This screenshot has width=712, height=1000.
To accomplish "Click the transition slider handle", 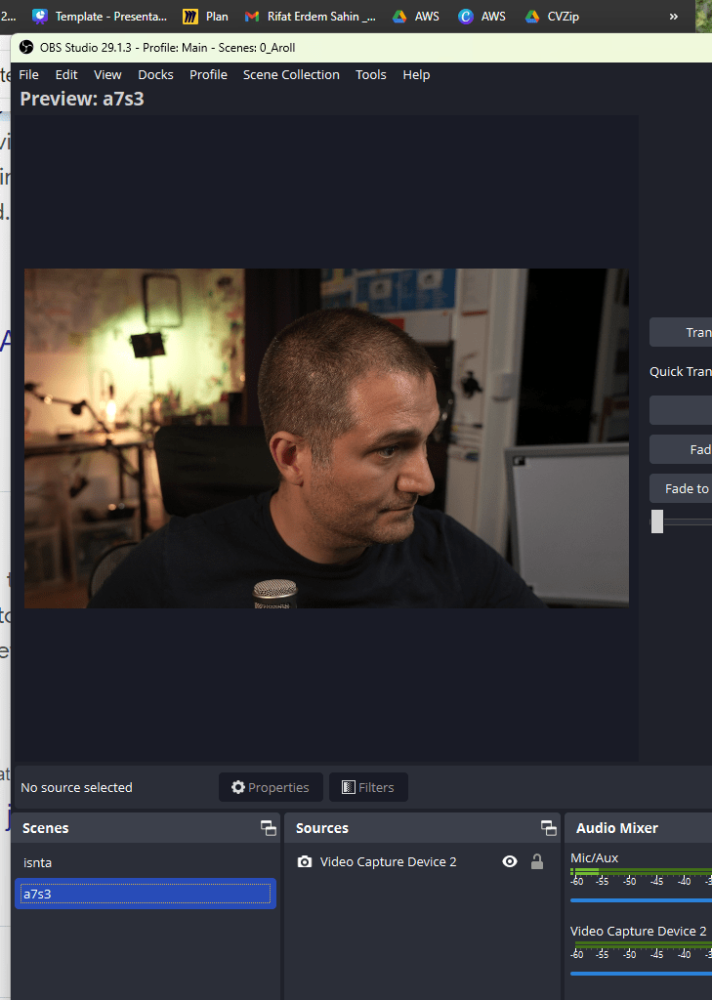I will pos(657,521).
